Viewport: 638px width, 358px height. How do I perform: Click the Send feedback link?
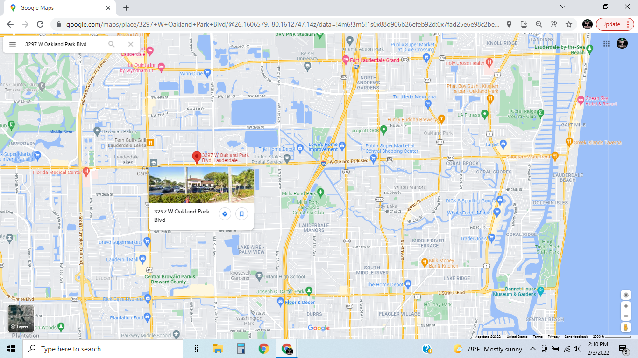(x=576, y=337)
